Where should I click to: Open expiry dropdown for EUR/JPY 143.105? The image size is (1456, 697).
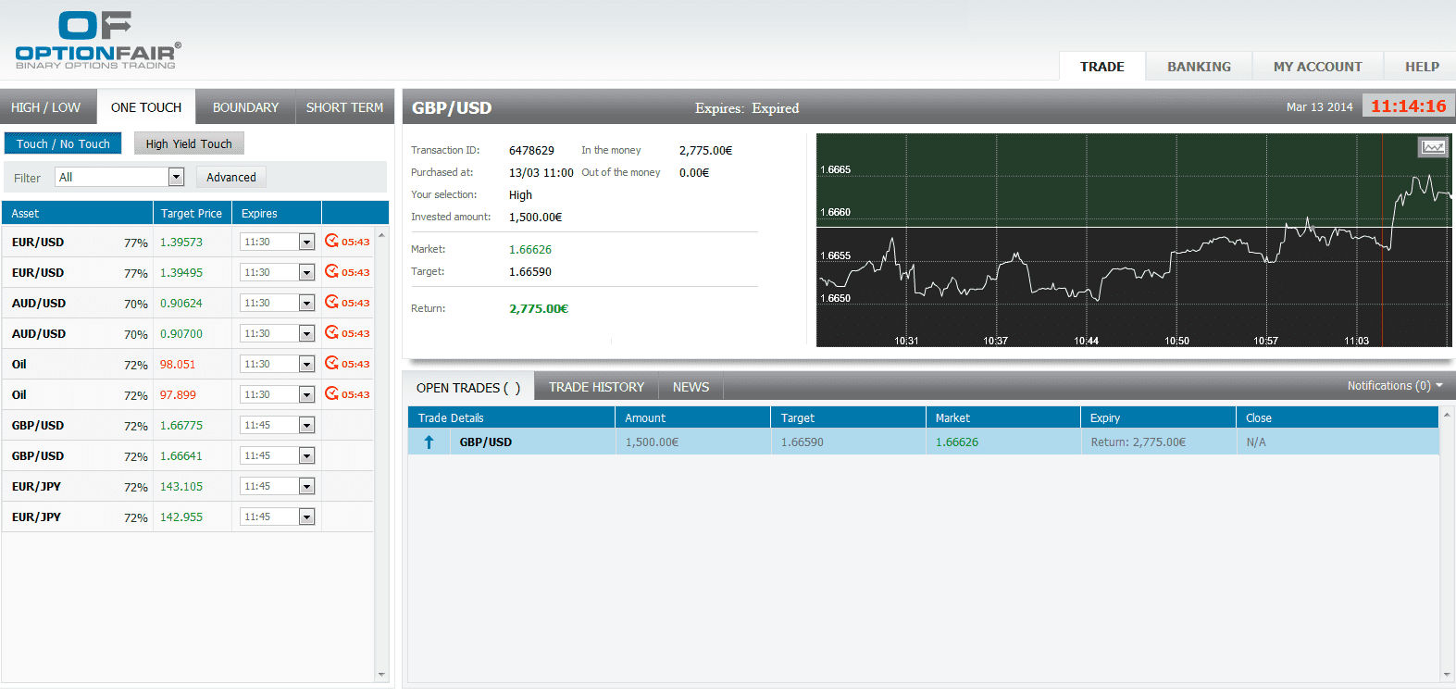(306, 487)
